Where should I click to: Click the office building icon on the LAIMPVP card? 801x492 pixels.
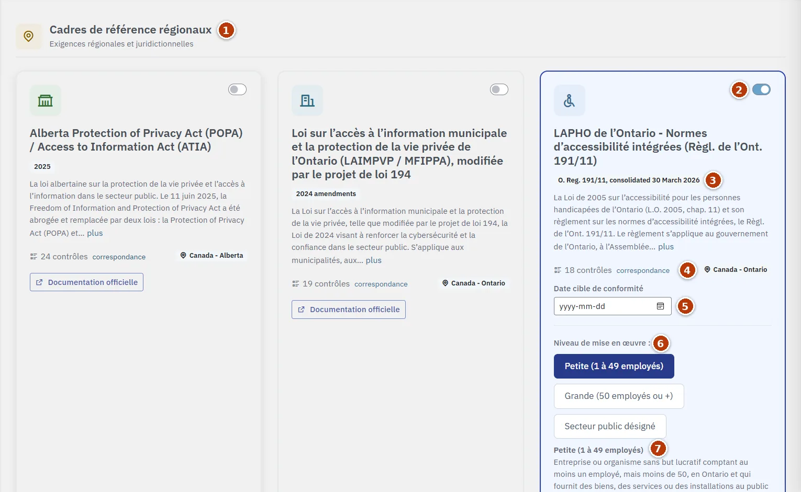[307, 100]
